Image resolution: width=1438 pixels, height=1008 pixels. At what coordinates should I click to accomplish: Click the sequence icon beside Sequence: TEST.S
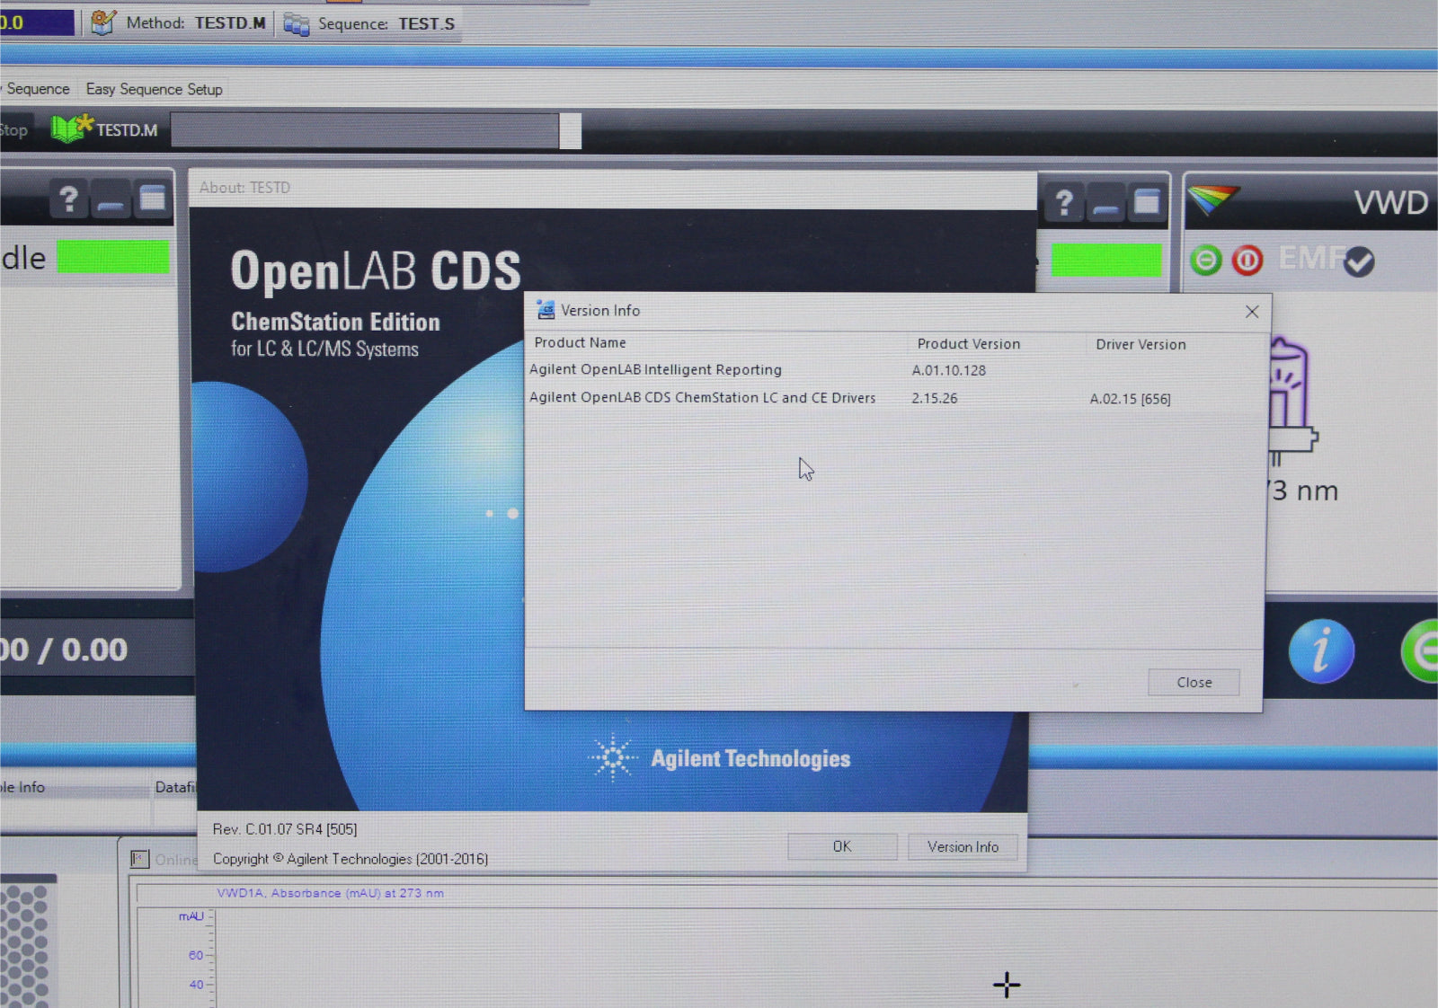(x=296, y=24)
